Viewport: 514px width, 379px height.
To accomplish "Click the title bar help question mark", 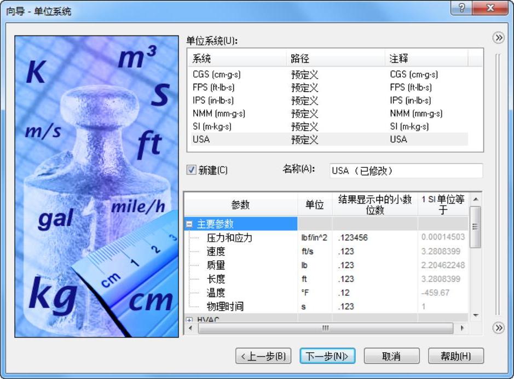I will (x=461, y=8).
